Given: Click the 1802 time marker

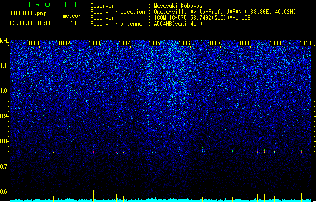Looking at the screenshot, I should pyautogui.click(x=64, y=43).
